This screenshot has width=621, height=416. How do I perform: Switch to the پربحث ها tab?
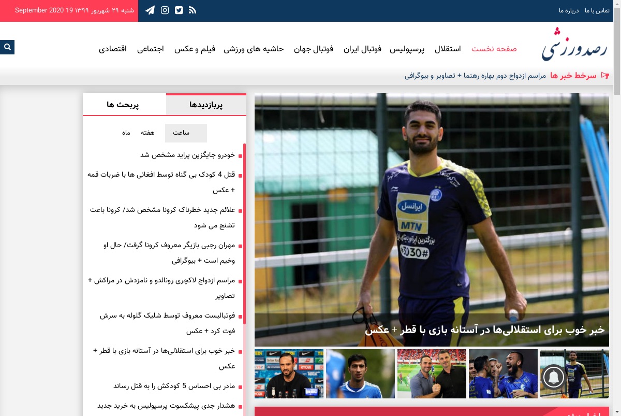coord(123,105)
